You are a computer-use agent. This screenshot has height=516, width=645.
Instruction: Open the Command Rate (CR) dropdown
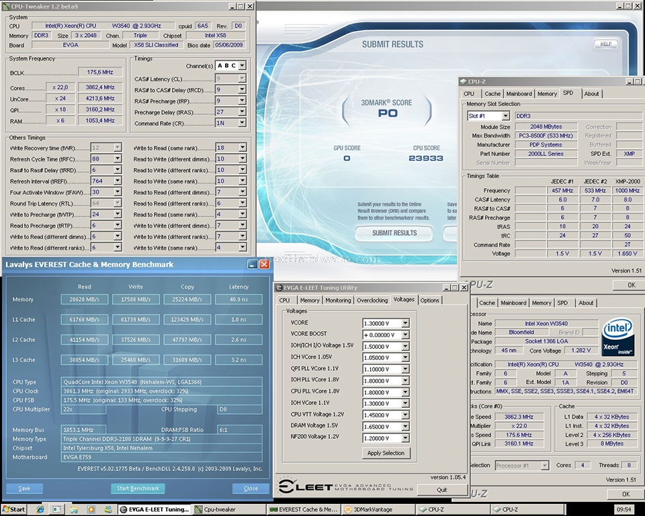coord(242,123)
